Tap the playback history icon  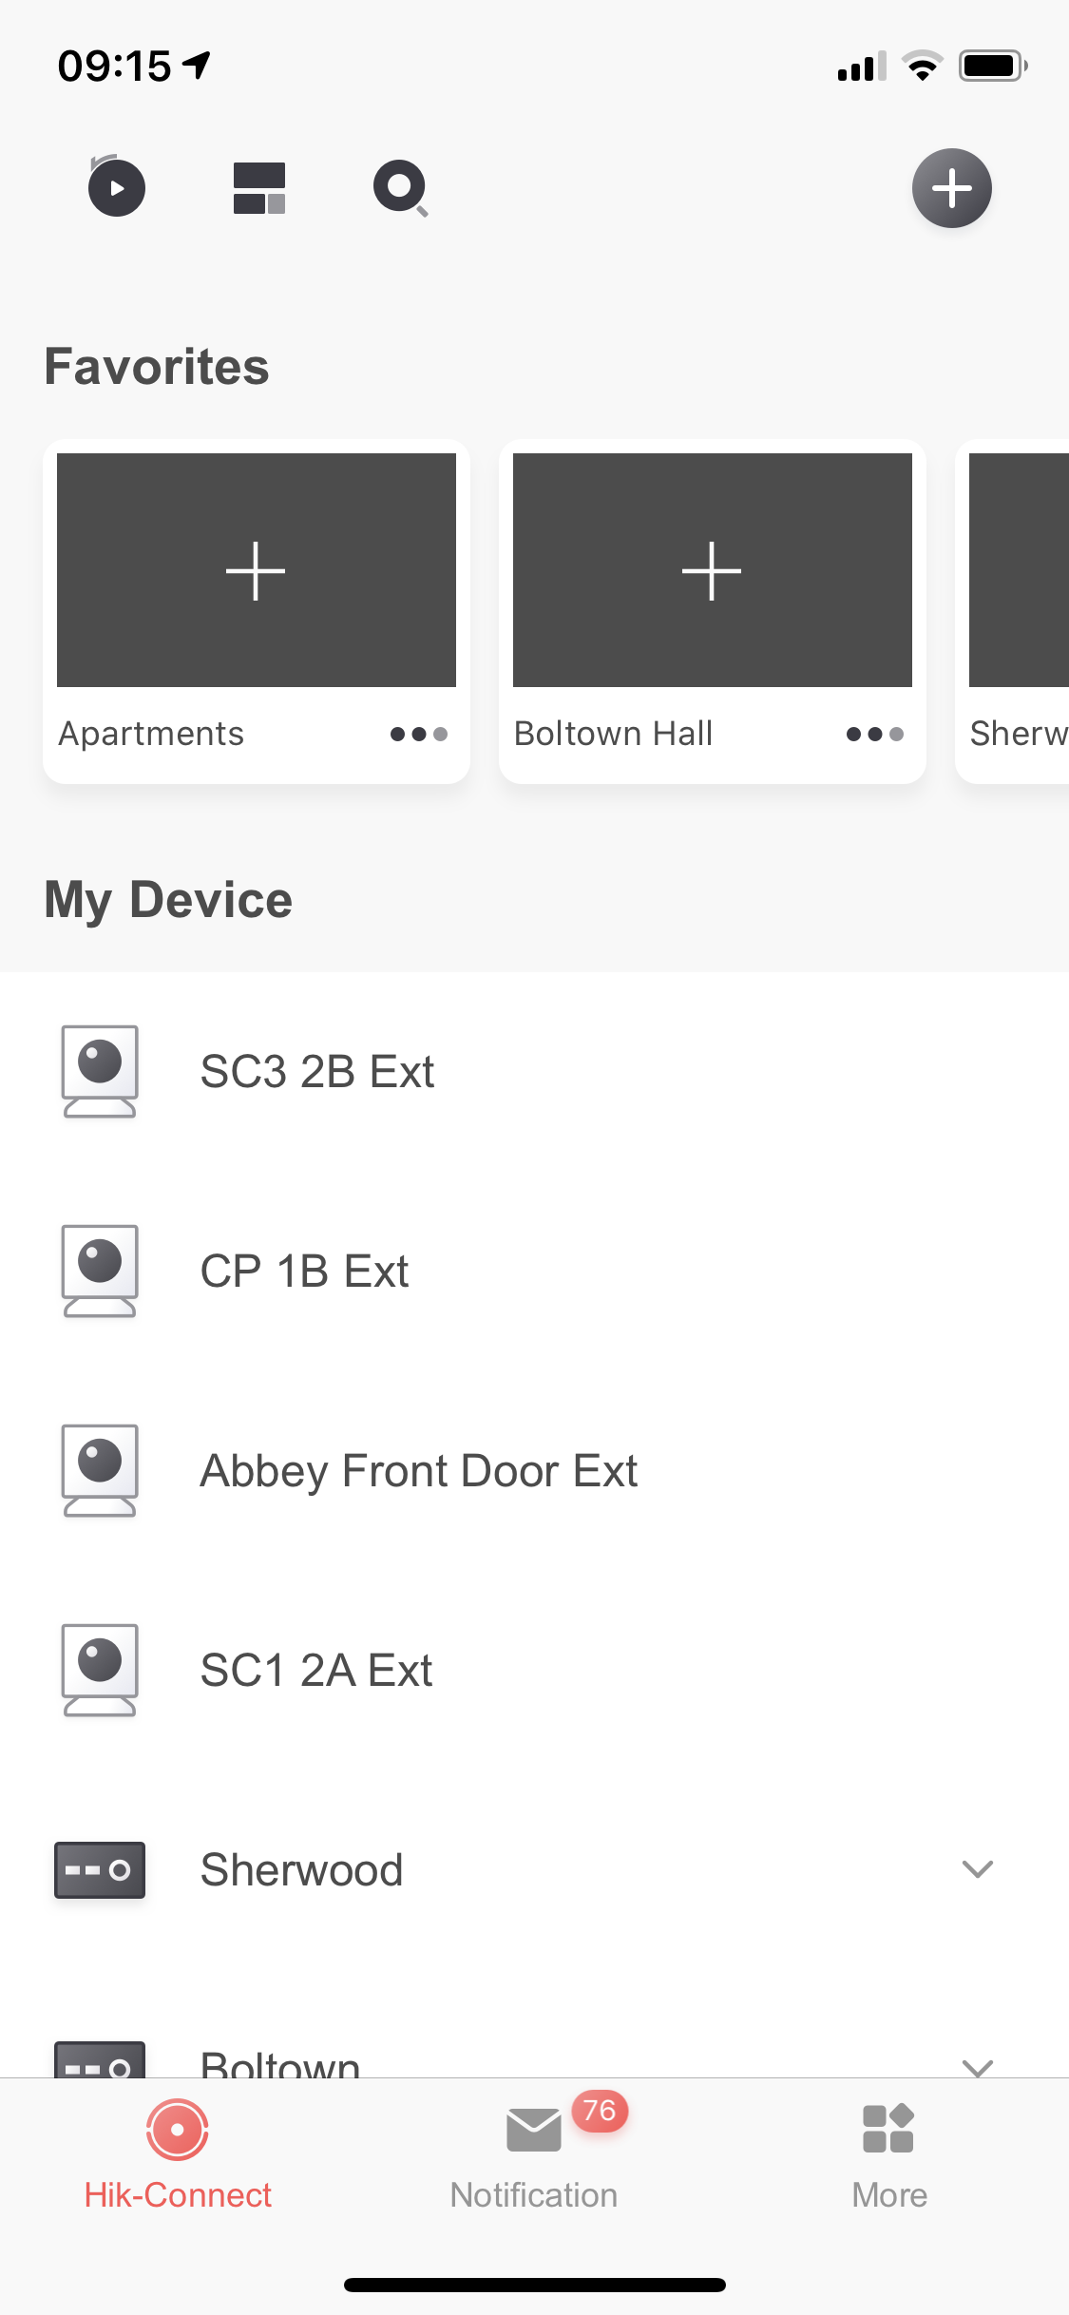coord(116,187)
